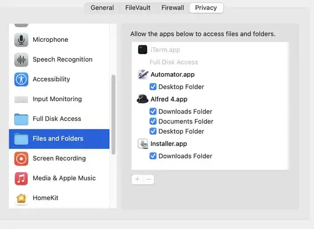Select Media & Apple Music in the list

coord(59,178)
